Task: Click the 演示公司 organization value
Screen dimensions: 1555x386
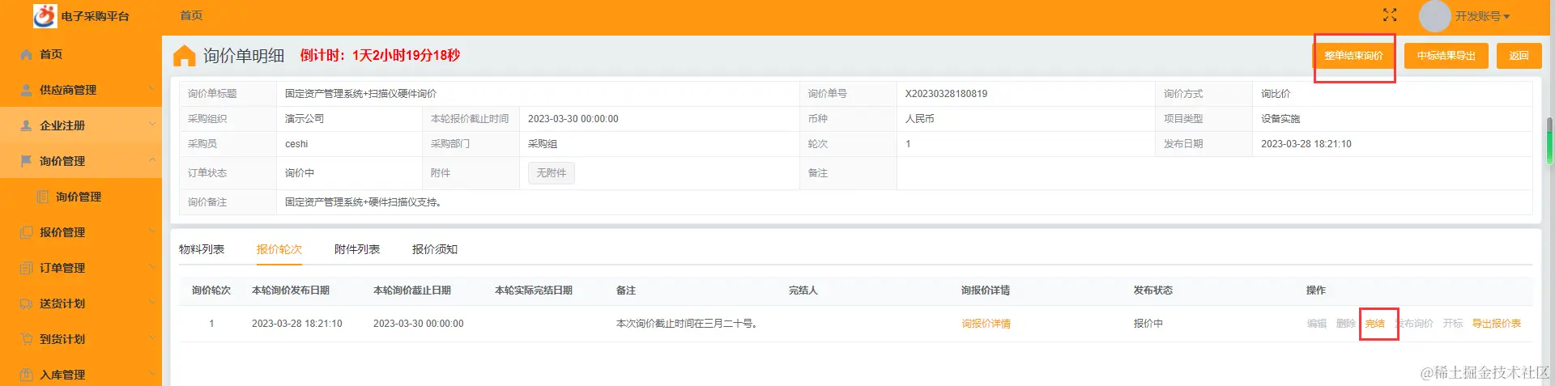Action: click(305, 119)
